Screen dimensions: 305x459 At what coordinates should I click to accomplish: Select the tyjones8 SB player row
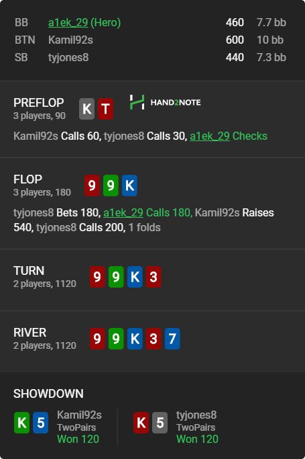(150, 58)
